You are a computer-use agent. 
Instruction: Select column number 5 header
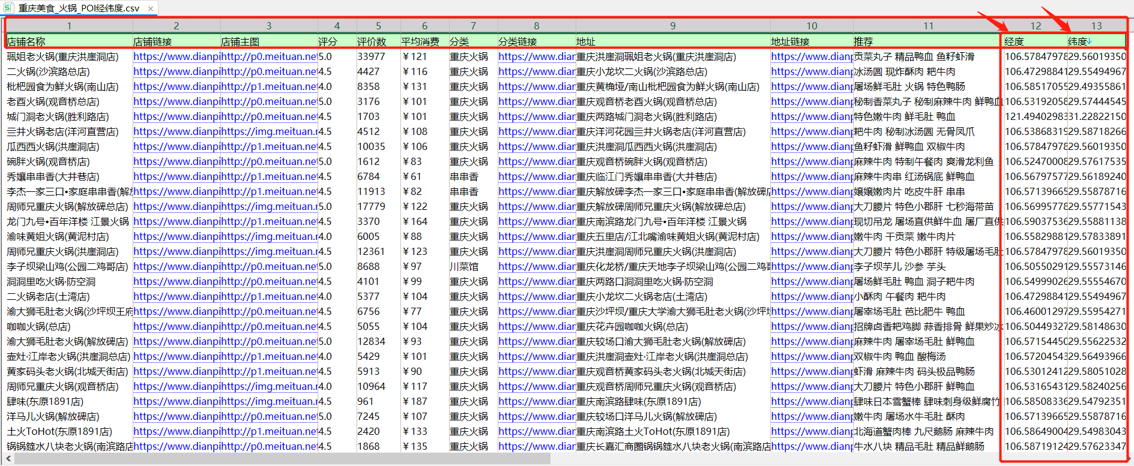(378, 26)
